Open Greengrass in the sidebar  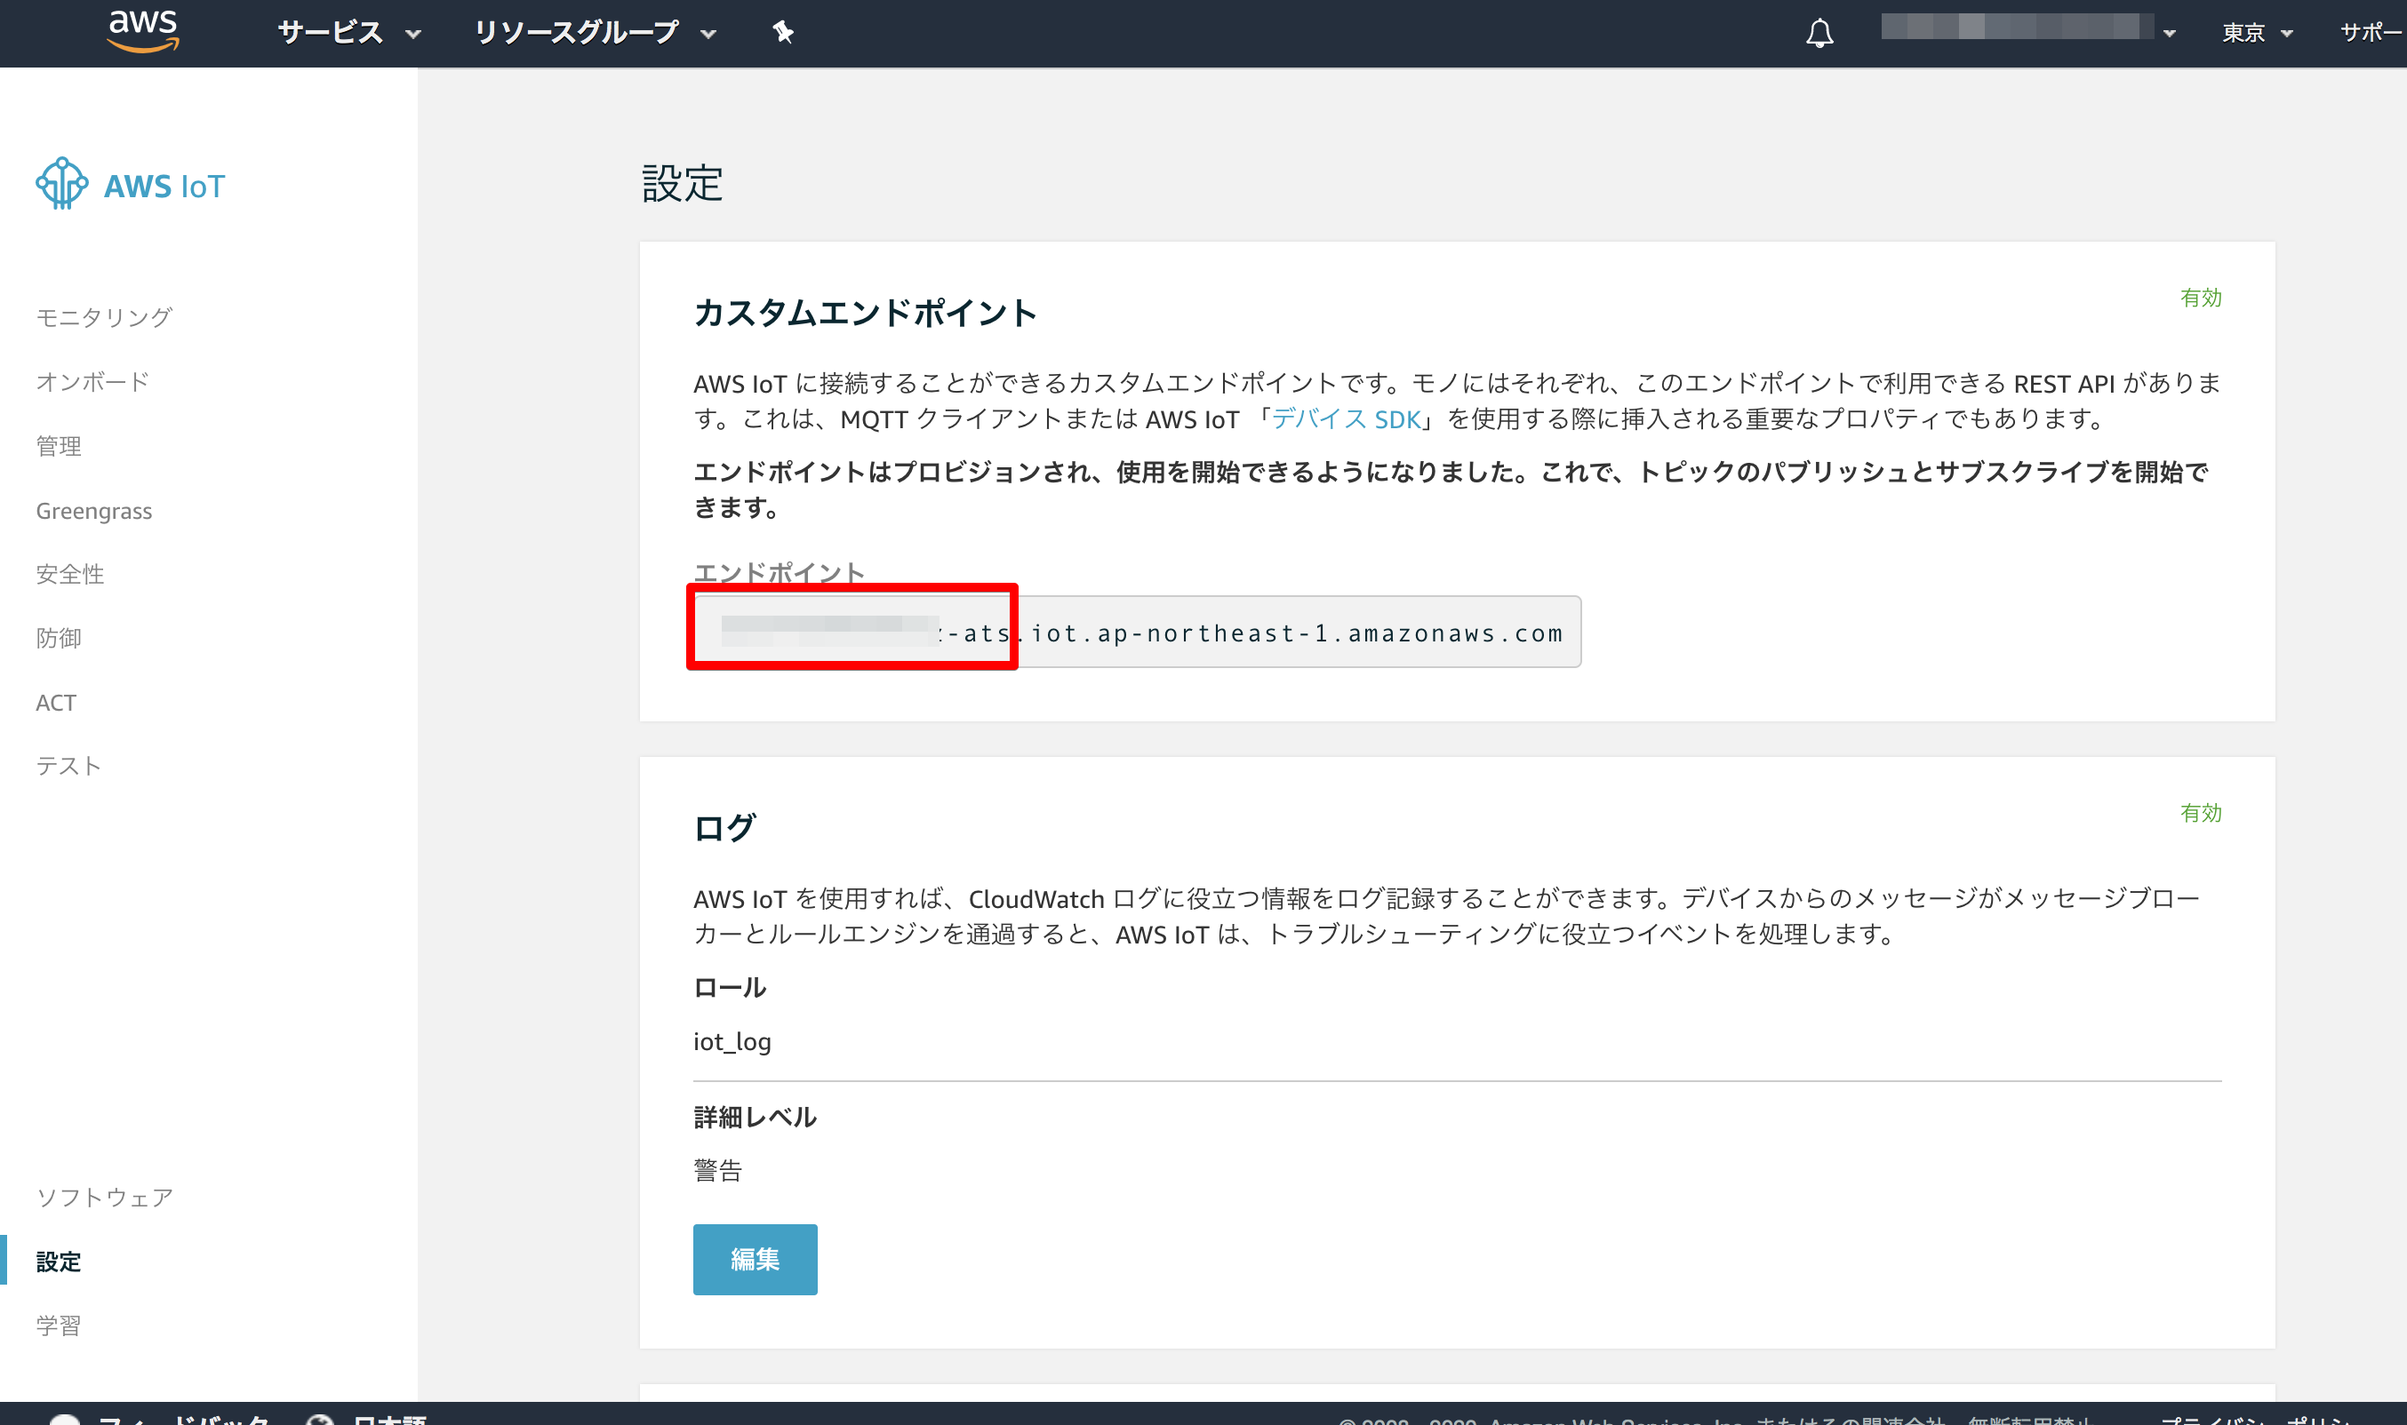tap(94, 511)
